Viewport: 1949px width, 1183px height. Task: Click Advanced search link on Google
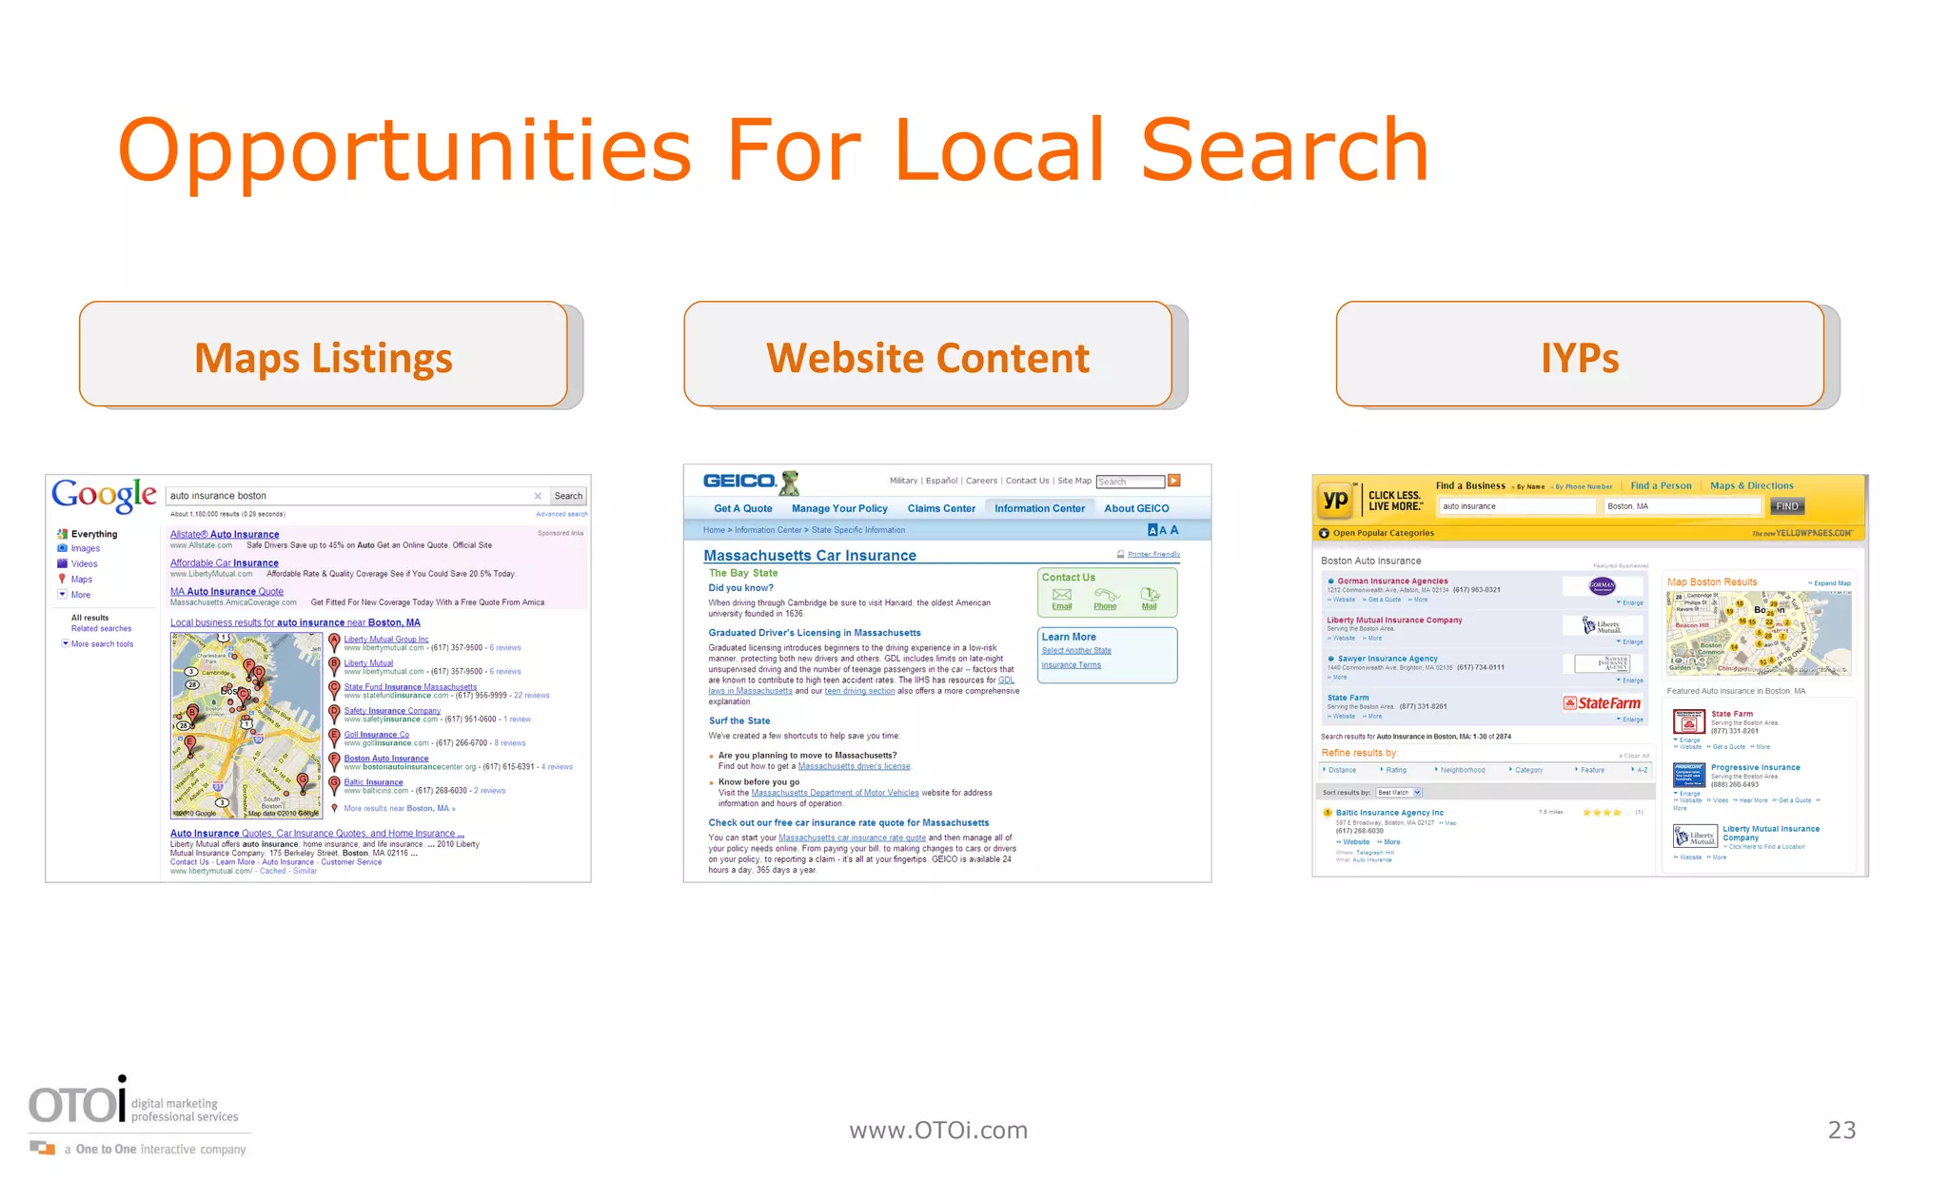(561, 514)
